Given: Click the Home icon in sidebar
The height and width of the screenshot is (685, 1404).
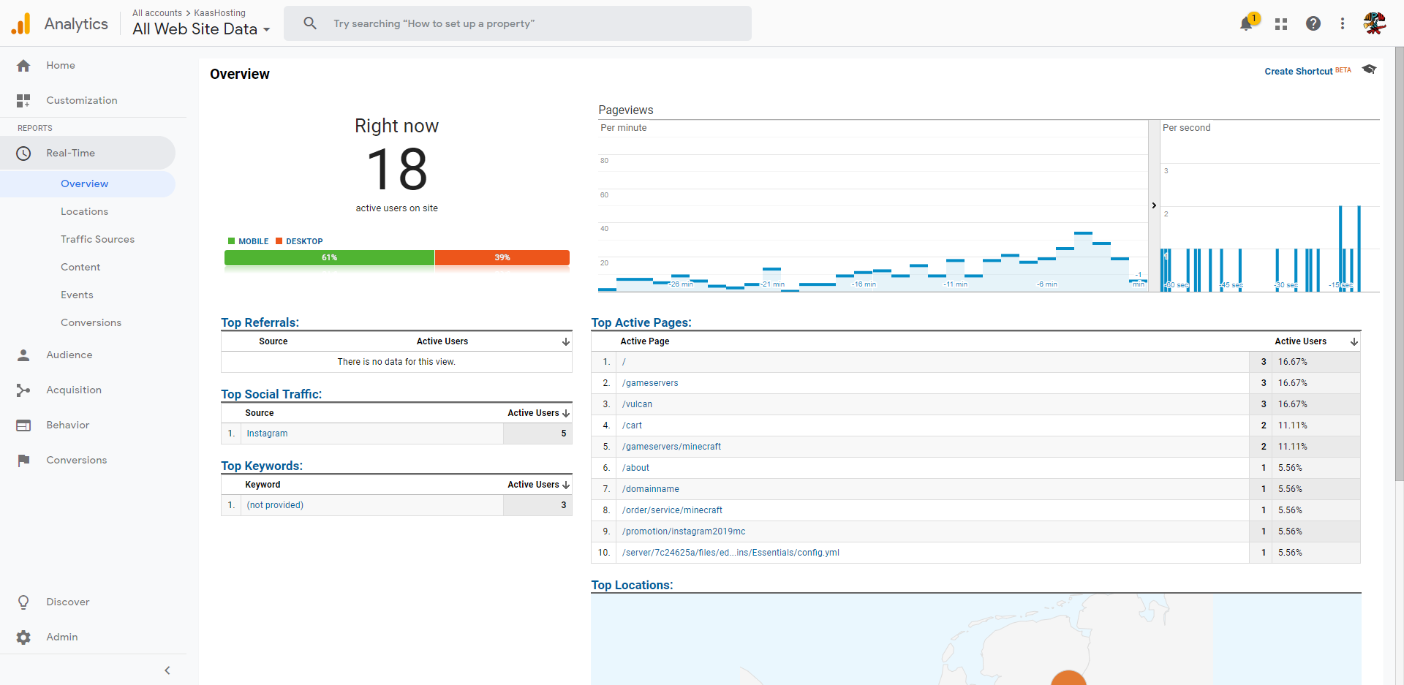Looking at the screenshot, I should 24,66.
